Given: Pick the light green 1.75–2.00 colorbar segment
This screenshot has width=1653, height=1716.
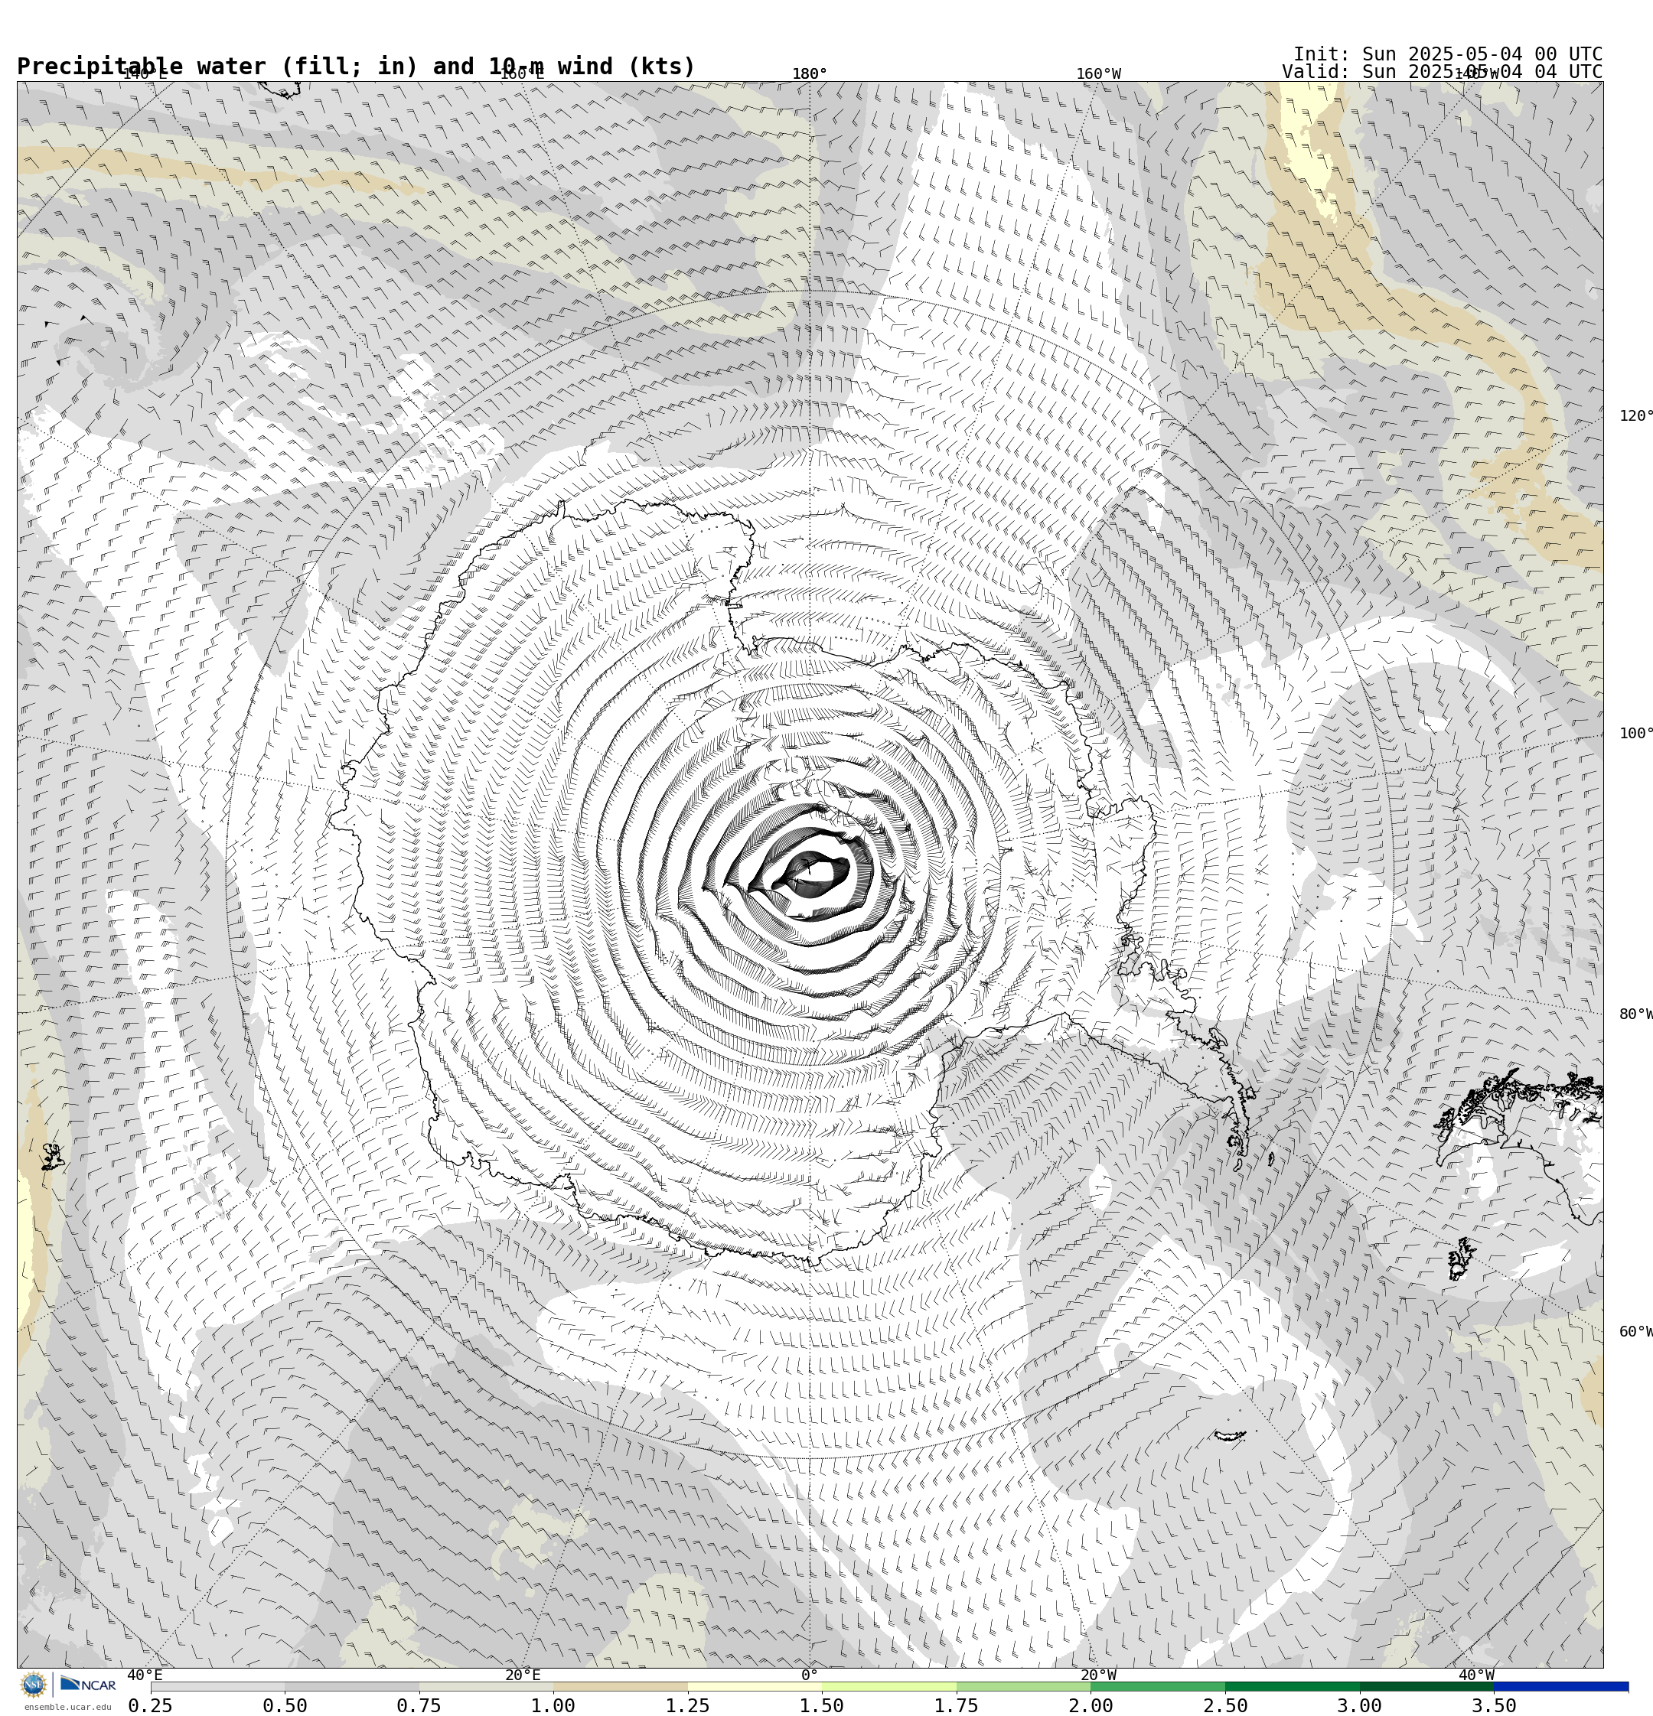Looking at the screenshot, I should pyautogui.click(x=1024, y=1686).
